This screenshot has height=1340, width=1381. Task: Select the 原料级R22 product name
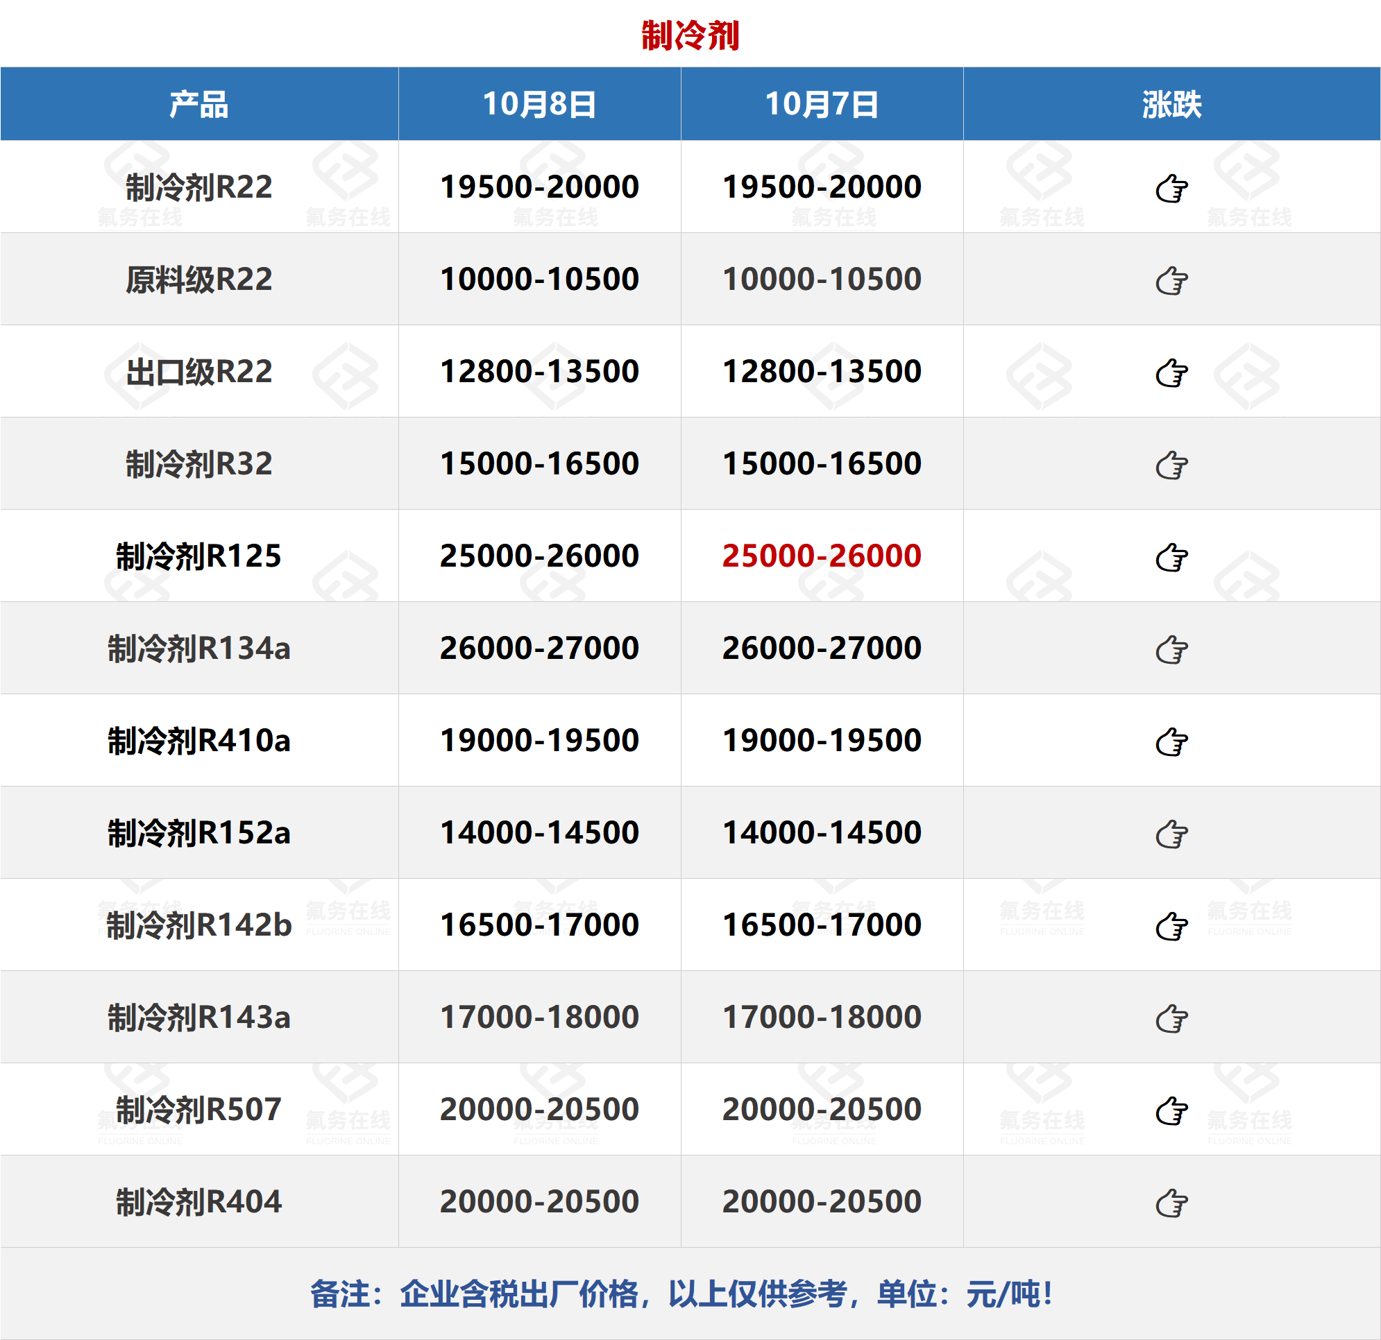[x=198, y=280]
